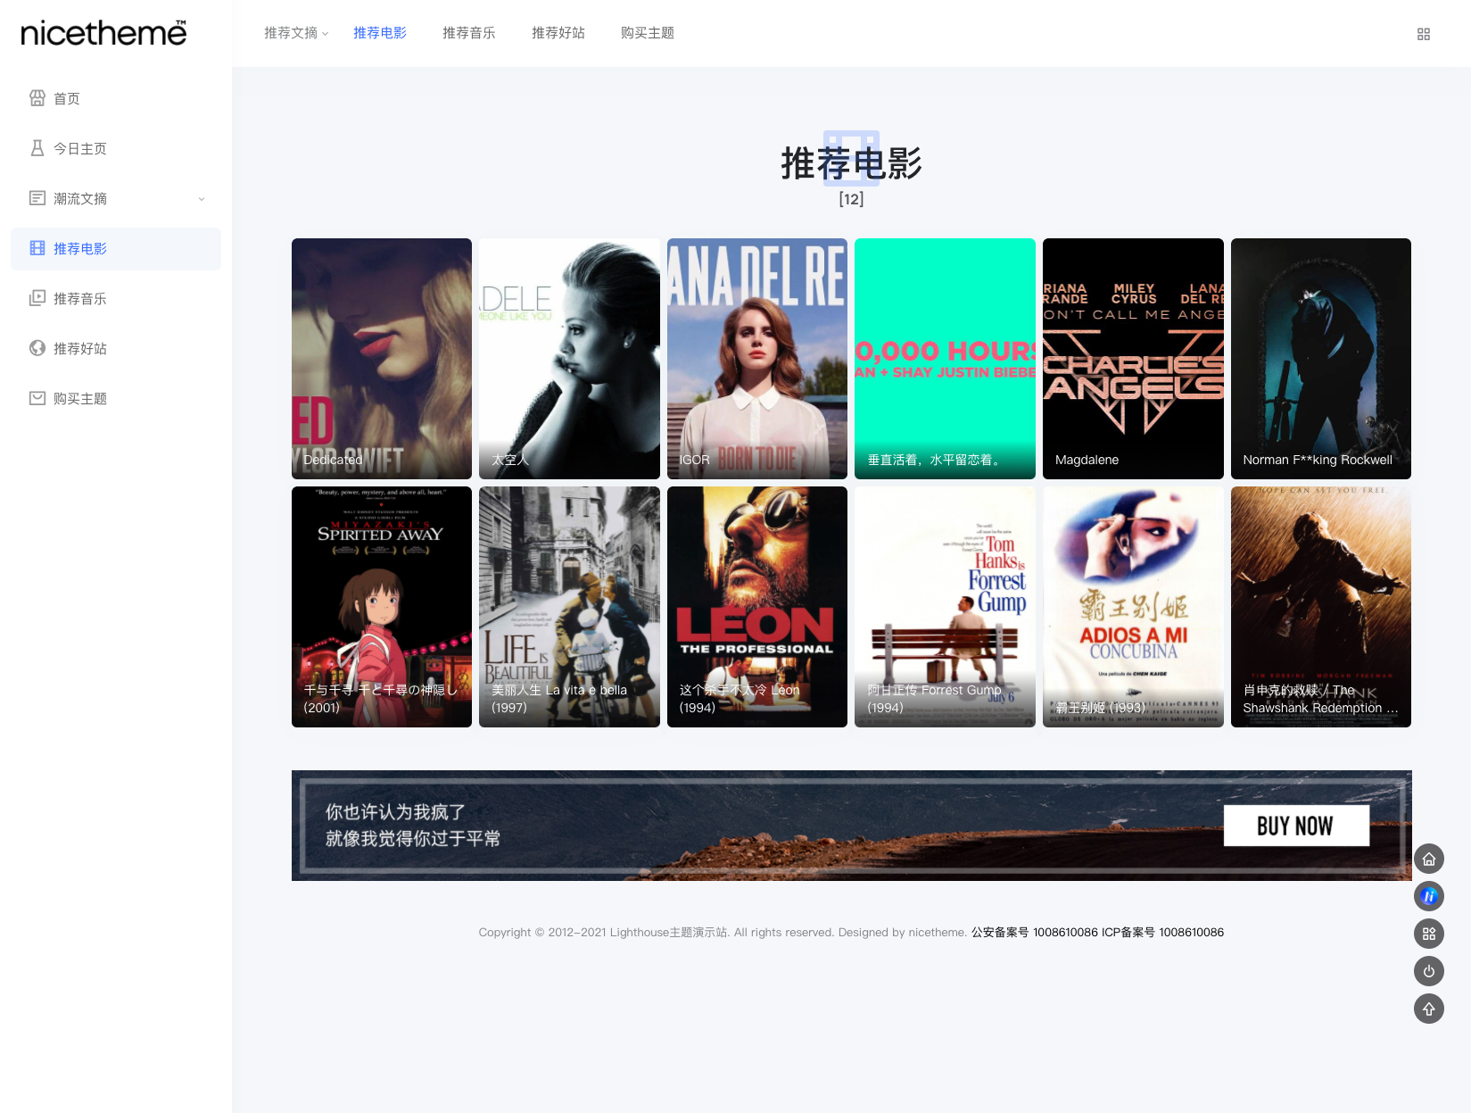The width and height of the screenshot is (1471, 1113).
Task: Open the 垂直活着，水平留恋着 card
Action: pyautogui.click(x=945, y=359)
